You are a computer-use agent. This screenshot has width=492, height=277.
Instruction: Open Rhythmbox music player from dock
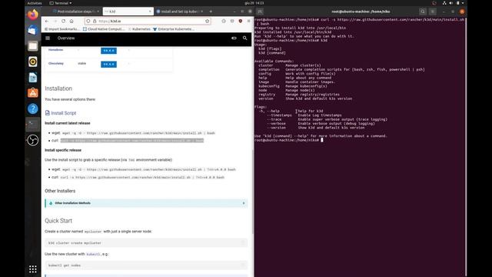click(x=32, y=62)
